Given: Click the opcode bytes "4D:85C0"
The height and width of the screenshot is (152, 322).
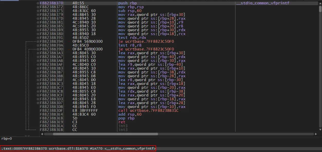Looking at the screenshot, I should pos(80,45).
